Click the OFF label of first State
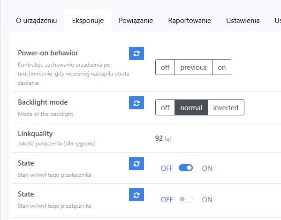The height and width of the screenshot is (220, 281). pos(167,168)
